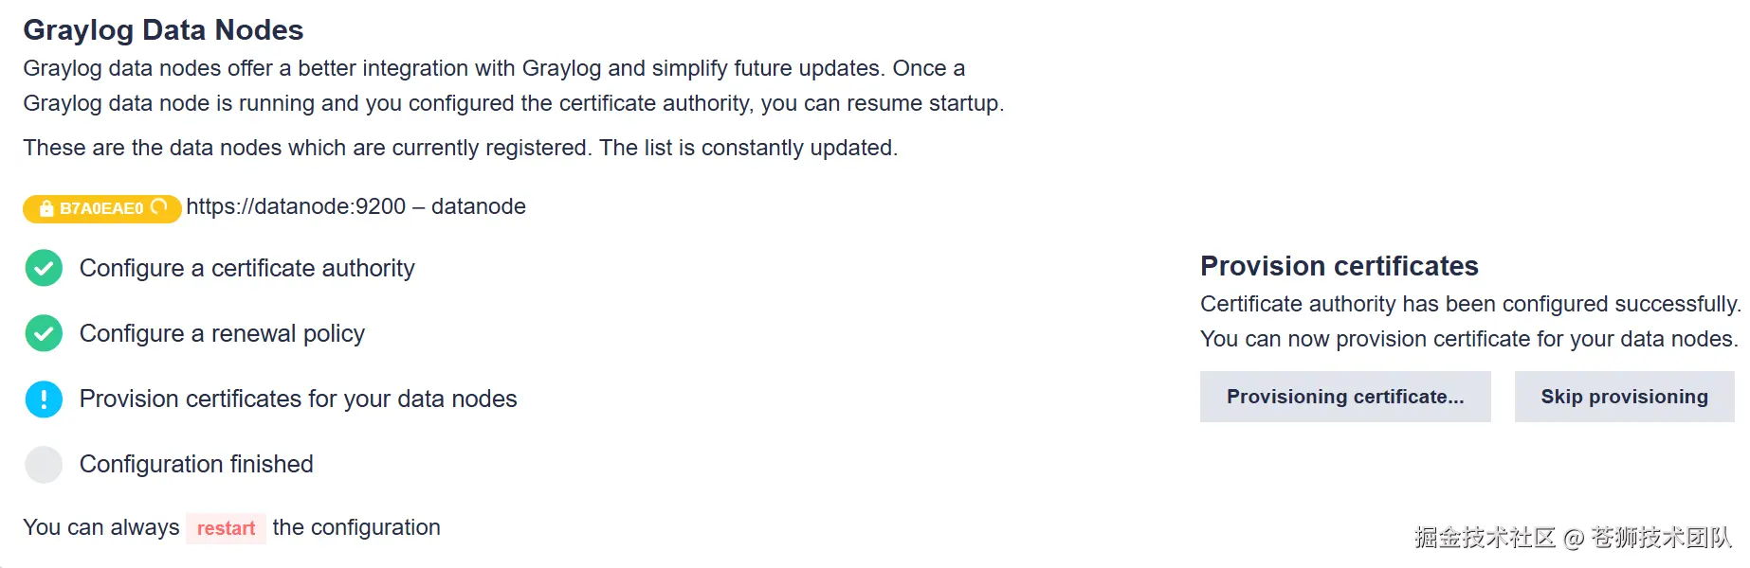Image resolution: width=1750 pixels, height=568 pixels.
Task: Click the restart link to restart configuration
Action: point(226,528)
